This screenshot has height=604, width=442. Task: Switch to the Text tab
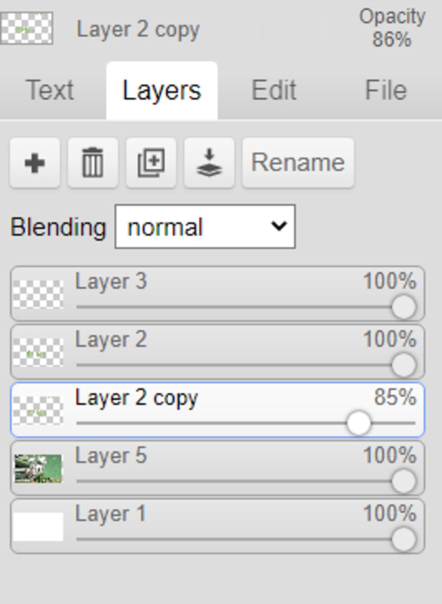click(x=50, y=91)
